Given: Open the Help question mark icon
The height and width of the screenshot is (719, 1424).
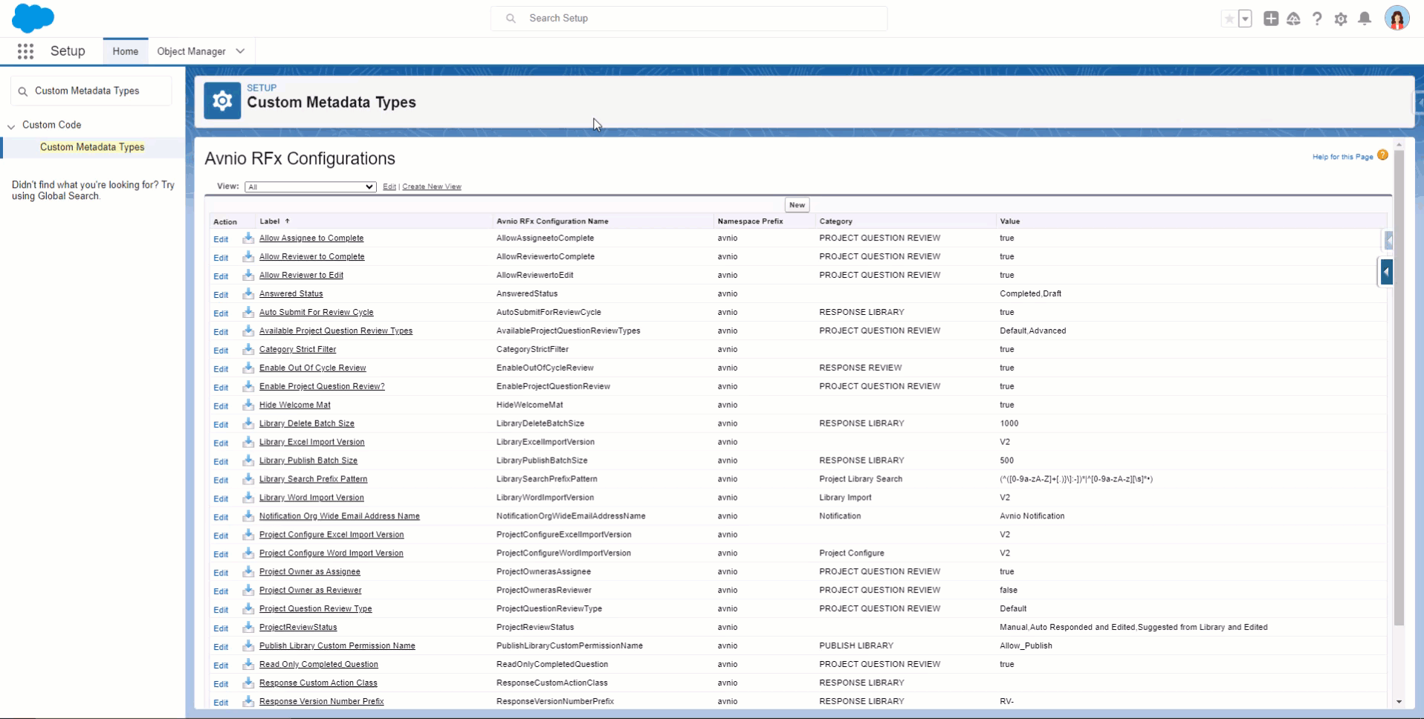Looking at the screenshot, I should [1317, 19].
